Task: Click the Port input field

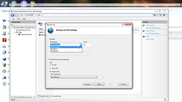Action: tap(87, 44)
